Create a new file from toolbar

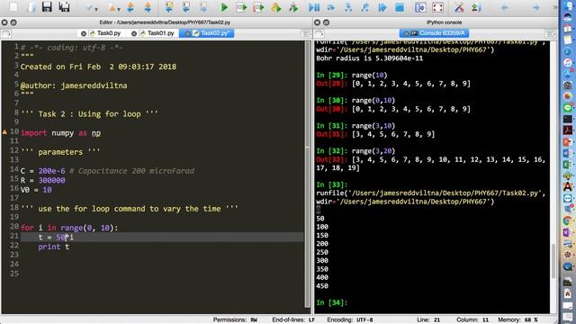click(x=13, y=7)
